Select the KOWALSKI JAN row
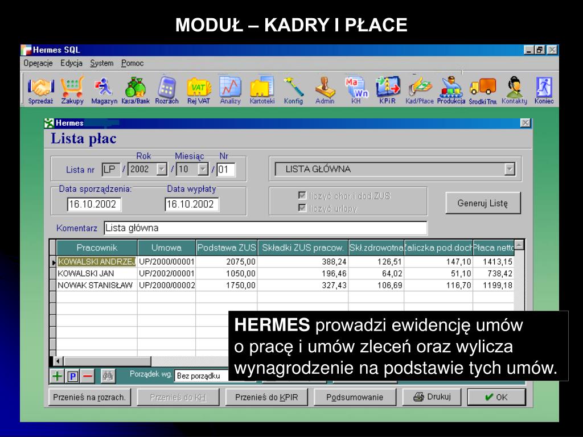Screen dimensions: 583x437 tap(285, 274)
